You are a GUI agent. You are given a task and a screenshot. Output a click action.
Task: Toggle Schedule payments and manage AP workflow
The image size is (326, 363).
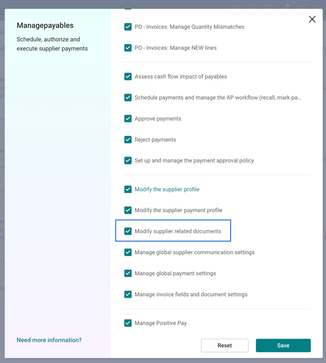coord(128,98)
